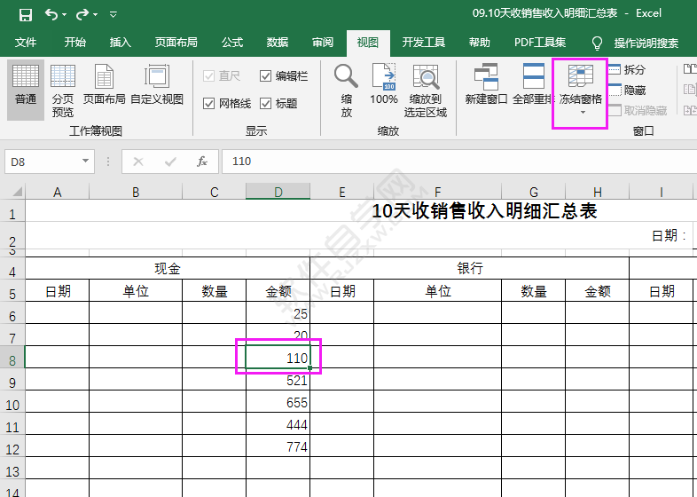Select column F header
The height and width of the screenshot is (497, 697).
click(x=437, y=193)
